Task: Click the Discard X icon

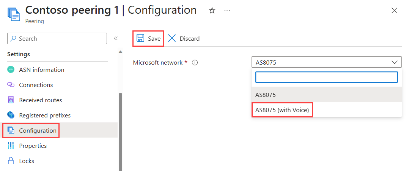Action: [x=172, y=38]
